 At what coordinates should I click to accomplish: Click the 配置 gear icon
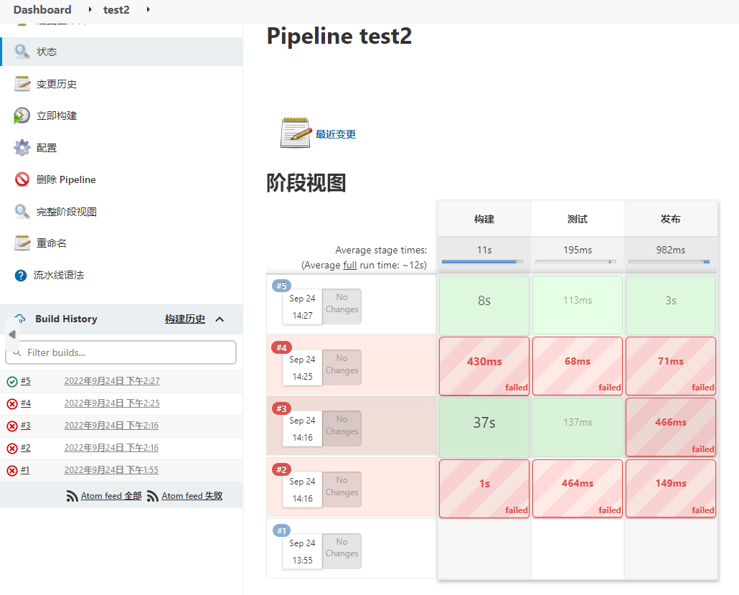tap(22, 148)
